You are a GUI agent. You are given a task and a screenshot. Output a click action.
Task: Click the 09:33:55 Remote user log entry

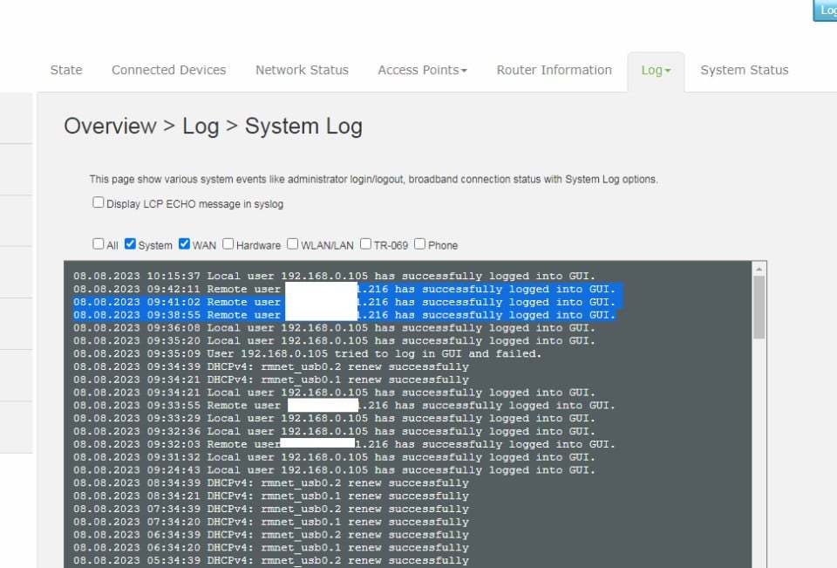point(344,406)
